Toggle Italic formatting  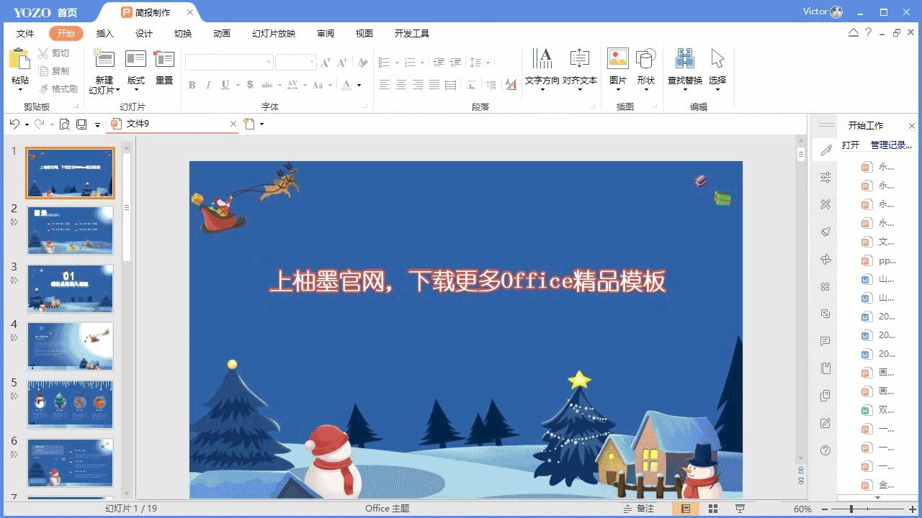[x=208, y=85]
